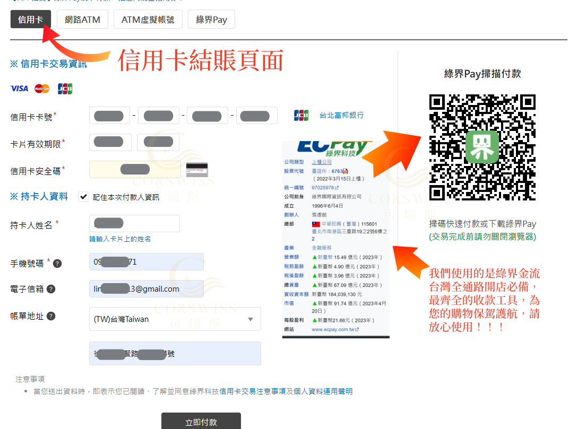Click the help icon beside 帳單地址
The image size is (569, 429).
[x=51, y=316]
